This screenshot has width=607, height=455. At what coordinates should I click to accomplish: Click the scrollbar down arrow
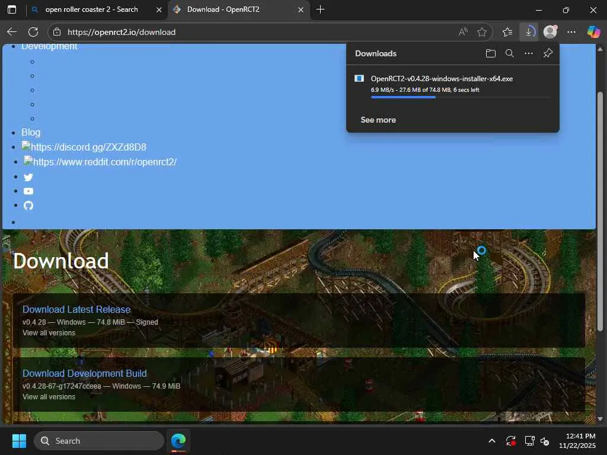pyautogui.click(x=600, y=419)
